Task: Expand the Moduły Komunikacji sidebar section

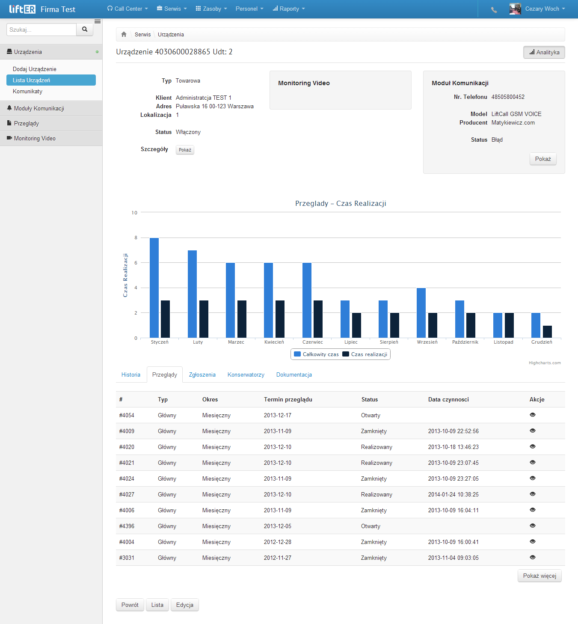Action: [51, 108]
